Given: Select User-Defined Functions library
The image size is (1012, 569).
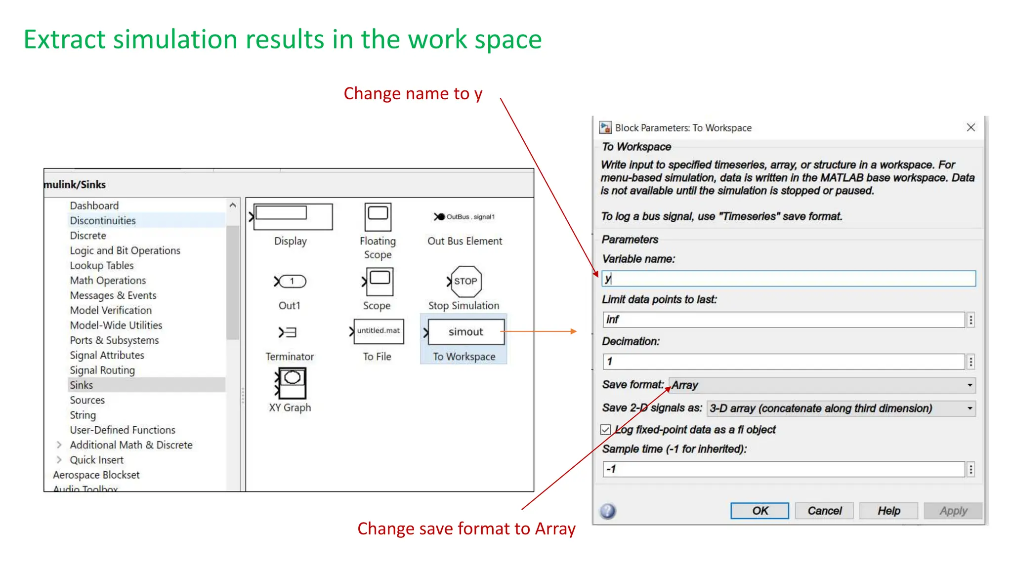Looking at the screenshot, I should click(x=123, y=430).
